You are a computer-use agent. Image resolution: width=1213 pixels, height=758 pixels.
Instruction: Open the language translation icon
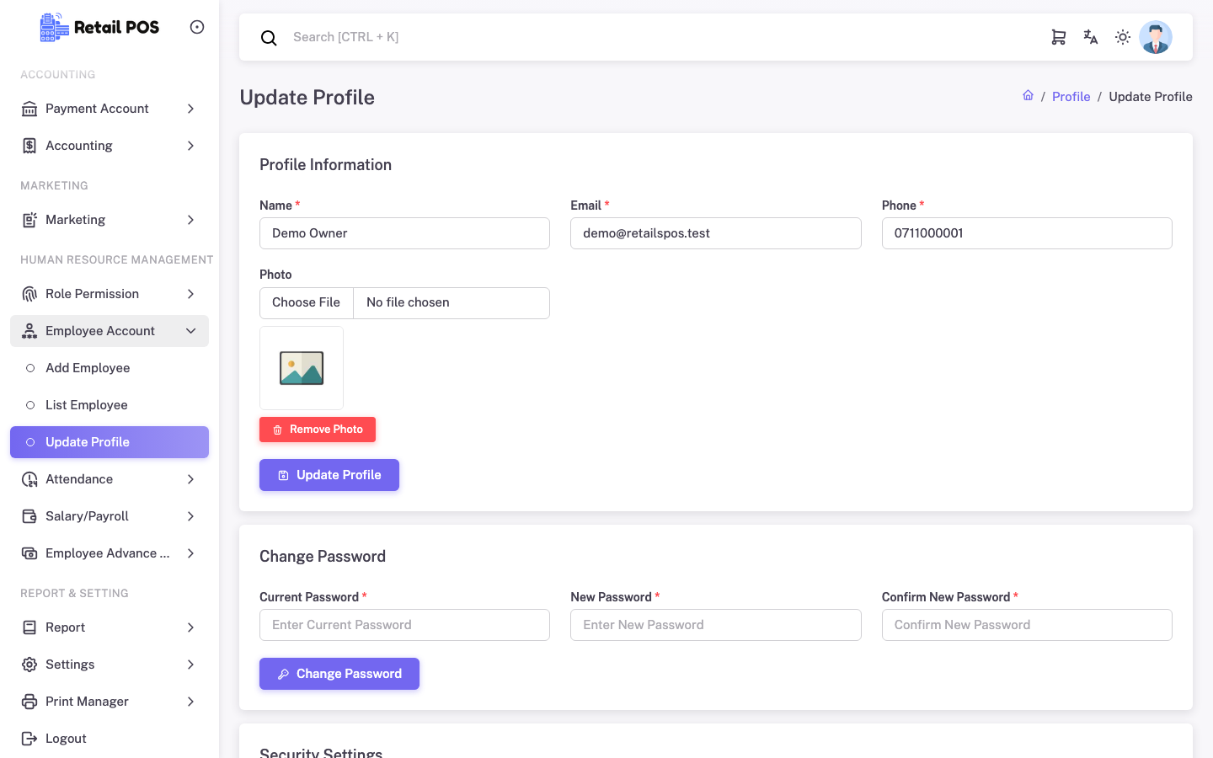(x=1091, y=37)
